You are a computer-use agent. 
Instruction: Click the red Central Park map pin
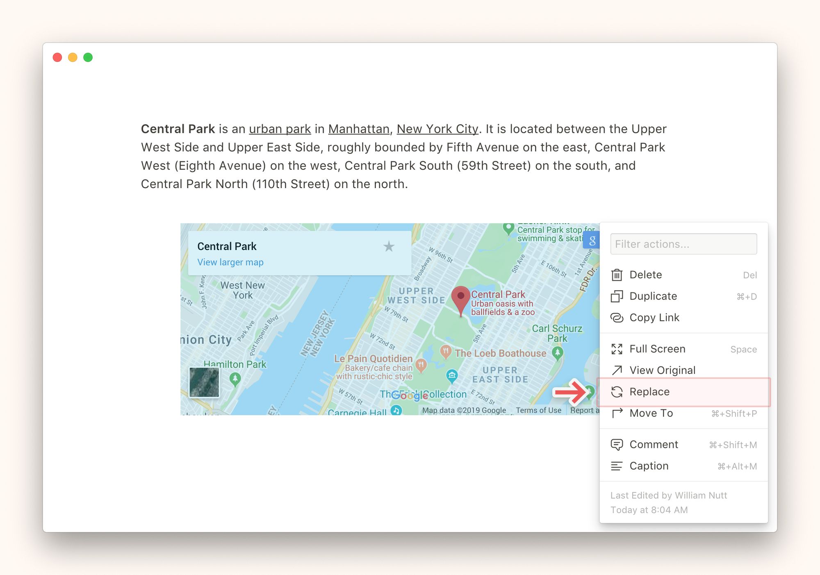pos(460,301)
